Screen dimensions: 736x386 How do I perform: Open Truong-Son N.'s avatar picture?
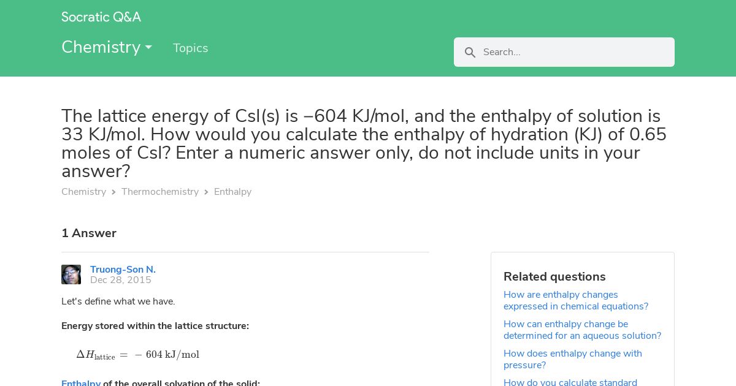click(x=71, y=274)
